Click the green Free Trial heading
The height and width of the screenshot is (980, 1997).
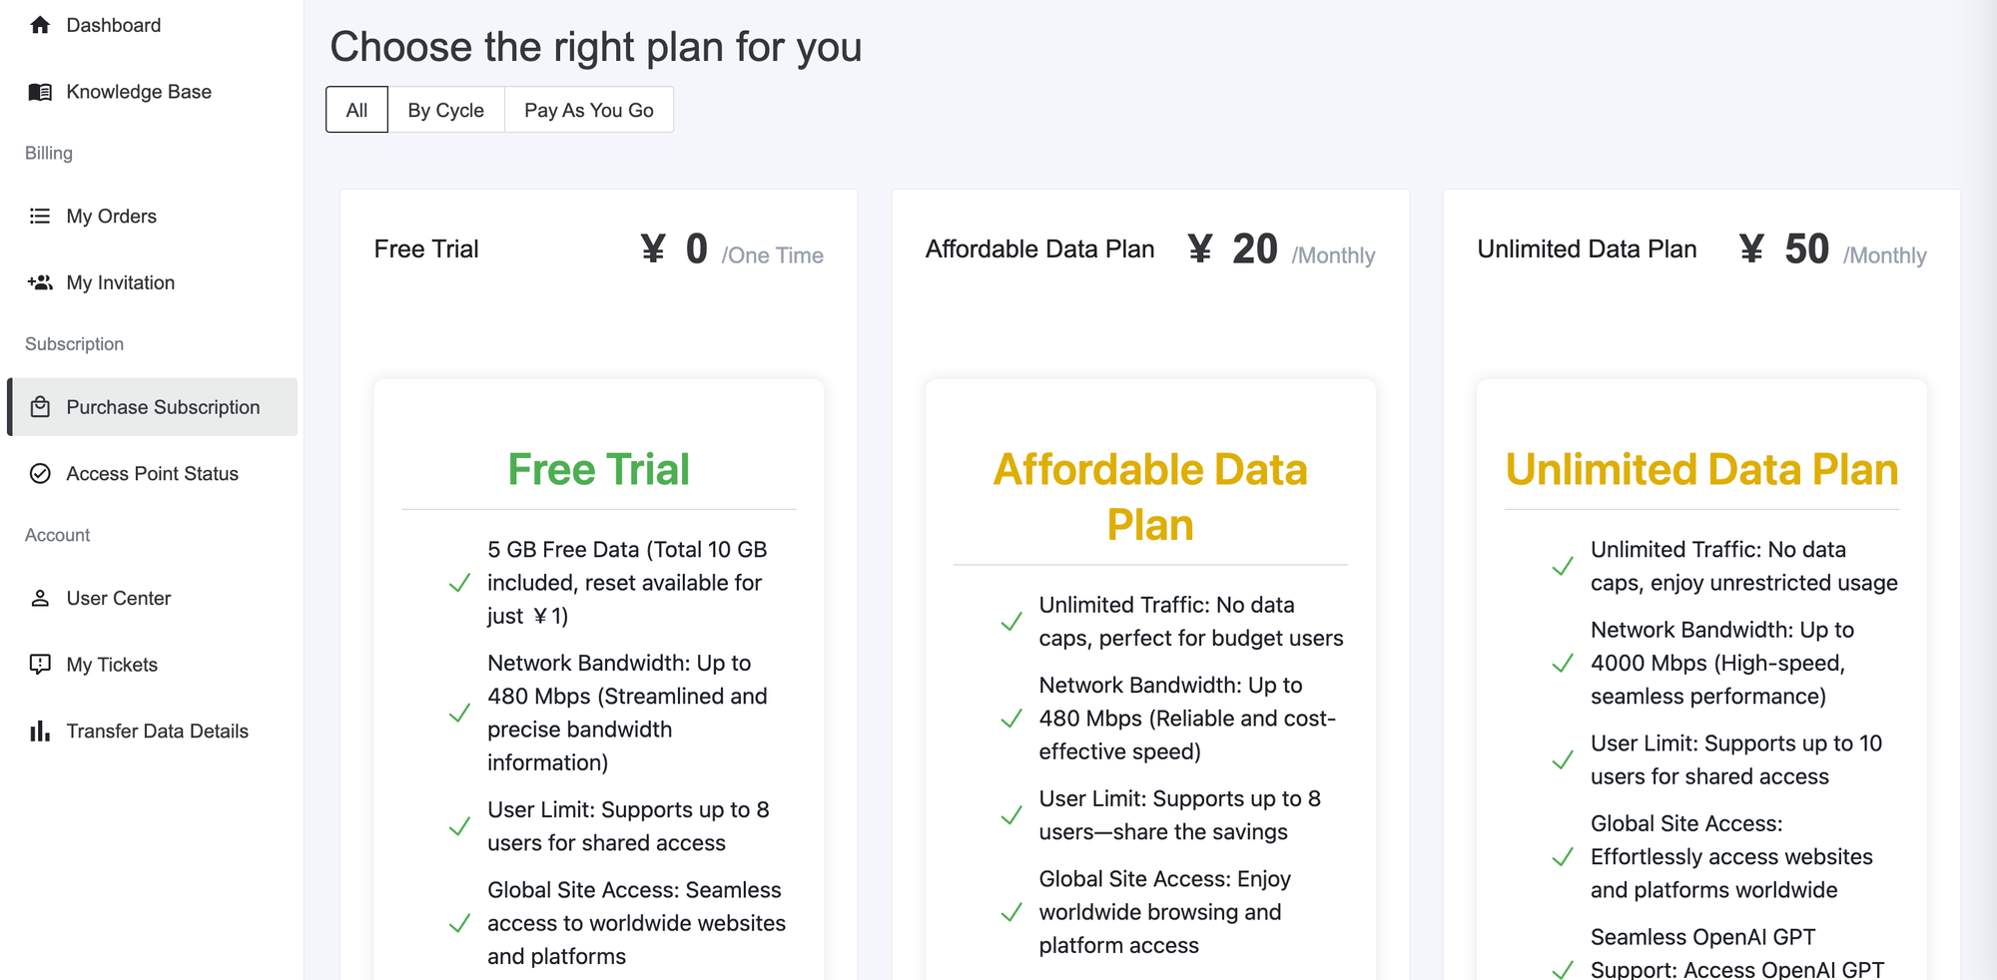pos(598,470)
